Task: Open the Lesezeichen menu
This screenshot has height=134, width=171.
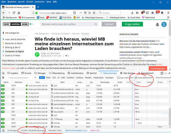Action: tap(39, 2)
